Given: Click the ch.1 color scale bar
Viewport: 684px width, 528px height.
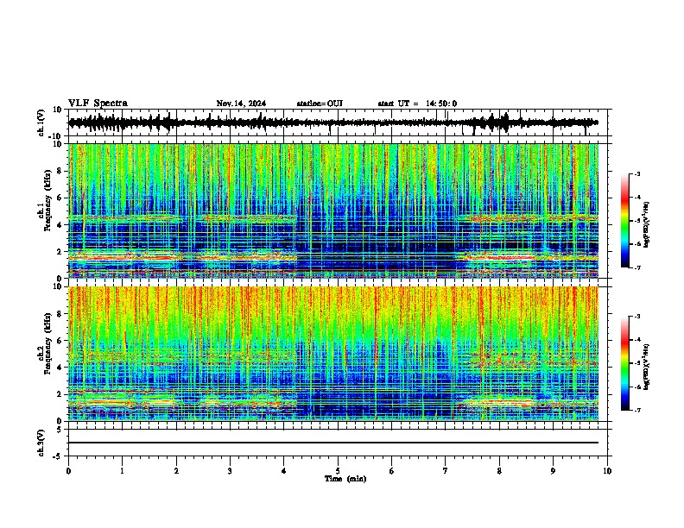Looking at the screenshot, I should [624, 221].
